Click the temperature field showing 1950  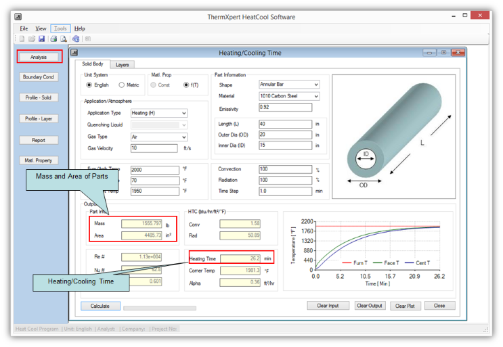tap(155, 191)
